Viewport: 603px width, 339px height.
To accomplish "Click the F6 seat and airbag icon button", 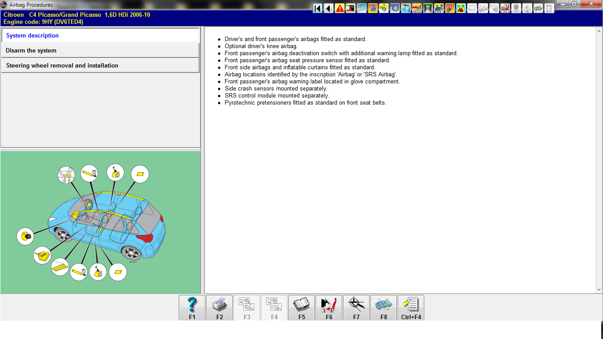I will [329, 308].
